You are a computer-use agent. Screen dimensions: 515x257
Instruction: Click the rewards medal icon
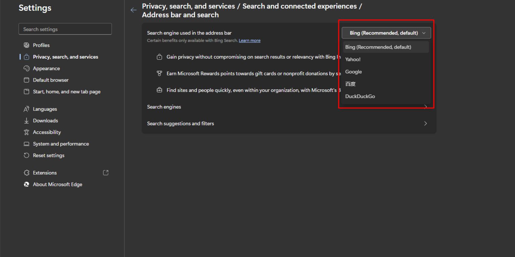160,74
